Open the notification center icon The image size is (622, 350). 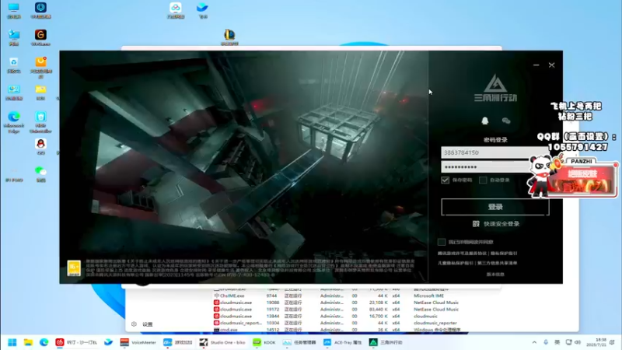[613, 342]
